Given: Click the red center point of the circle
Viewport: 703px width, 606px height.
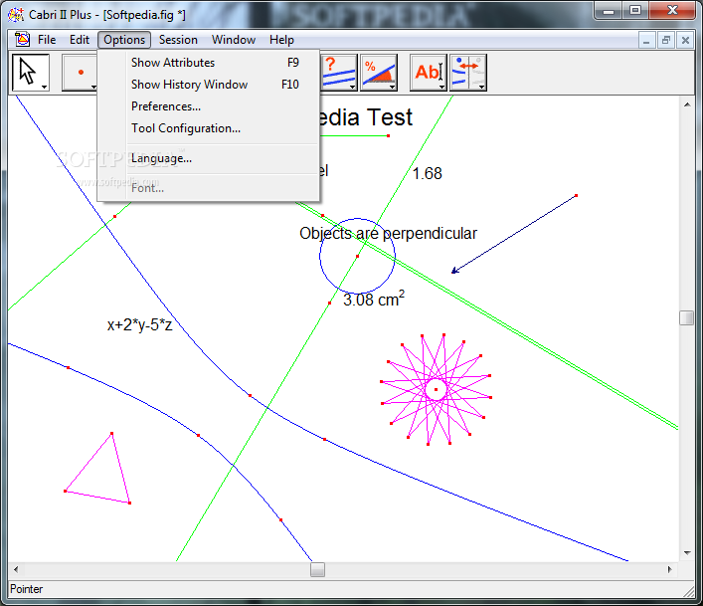Looking at the screenshot, I should [357, 256].
